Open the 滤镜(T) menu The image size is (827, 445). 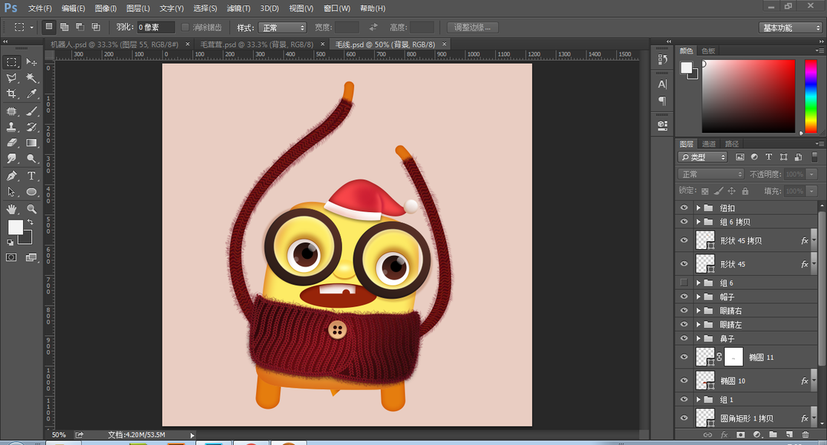pyautogui.click(x=238, y=8)
